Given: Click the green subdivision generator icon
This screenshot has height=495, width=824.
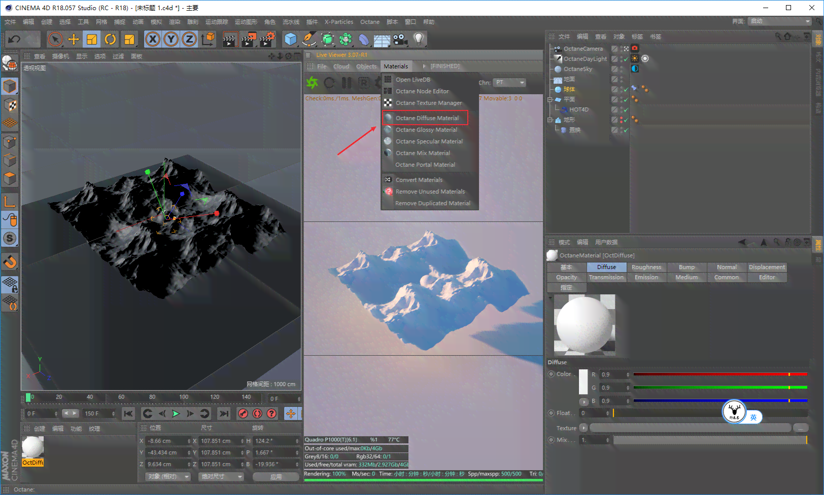Looking at the screenshot, I should coord(327,39).
